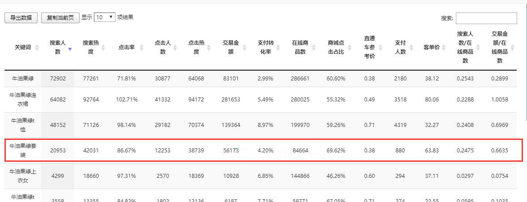527x202 pixels.
Task: Click 交易金额 value 281653
Action: point(230,100)
